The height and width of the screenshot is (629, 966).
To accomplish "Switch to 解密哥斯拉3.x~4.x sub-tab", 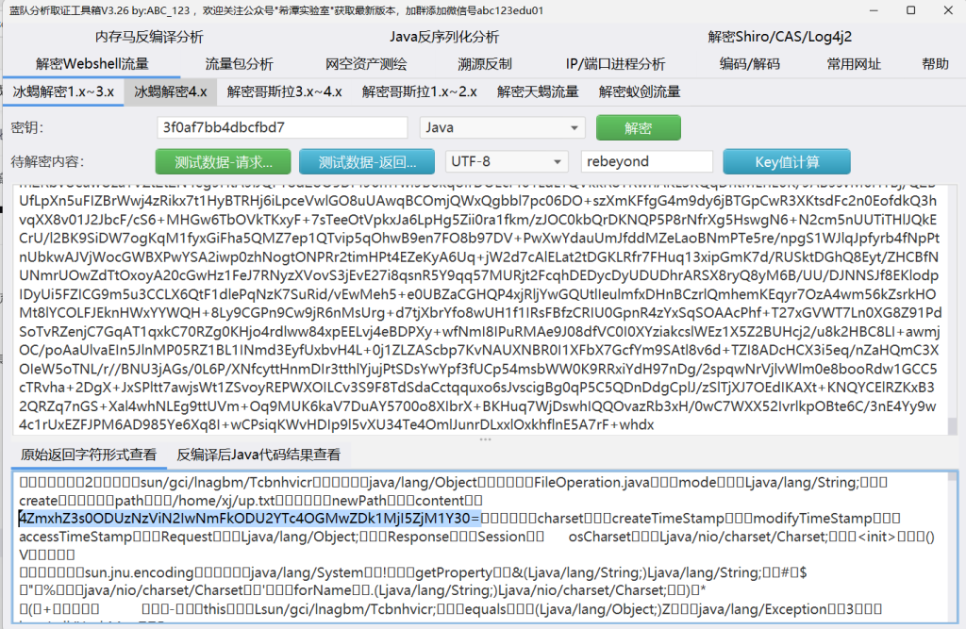I will 284,91.
